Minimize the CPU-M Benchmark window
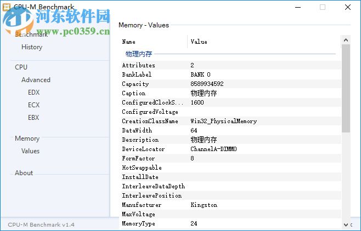 (298, 7)
